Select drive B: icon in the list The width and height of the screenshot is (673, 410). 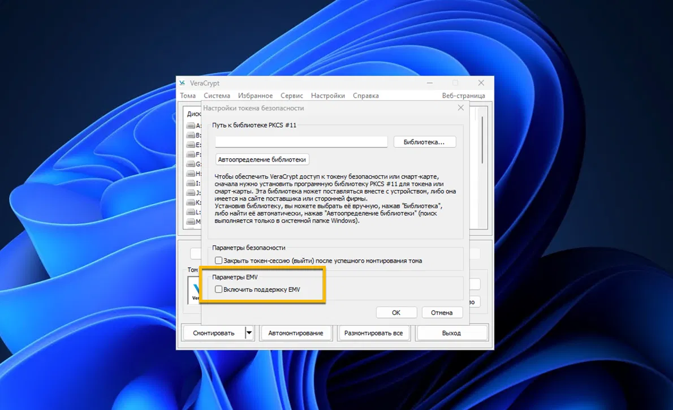click(x=191, y=135)
